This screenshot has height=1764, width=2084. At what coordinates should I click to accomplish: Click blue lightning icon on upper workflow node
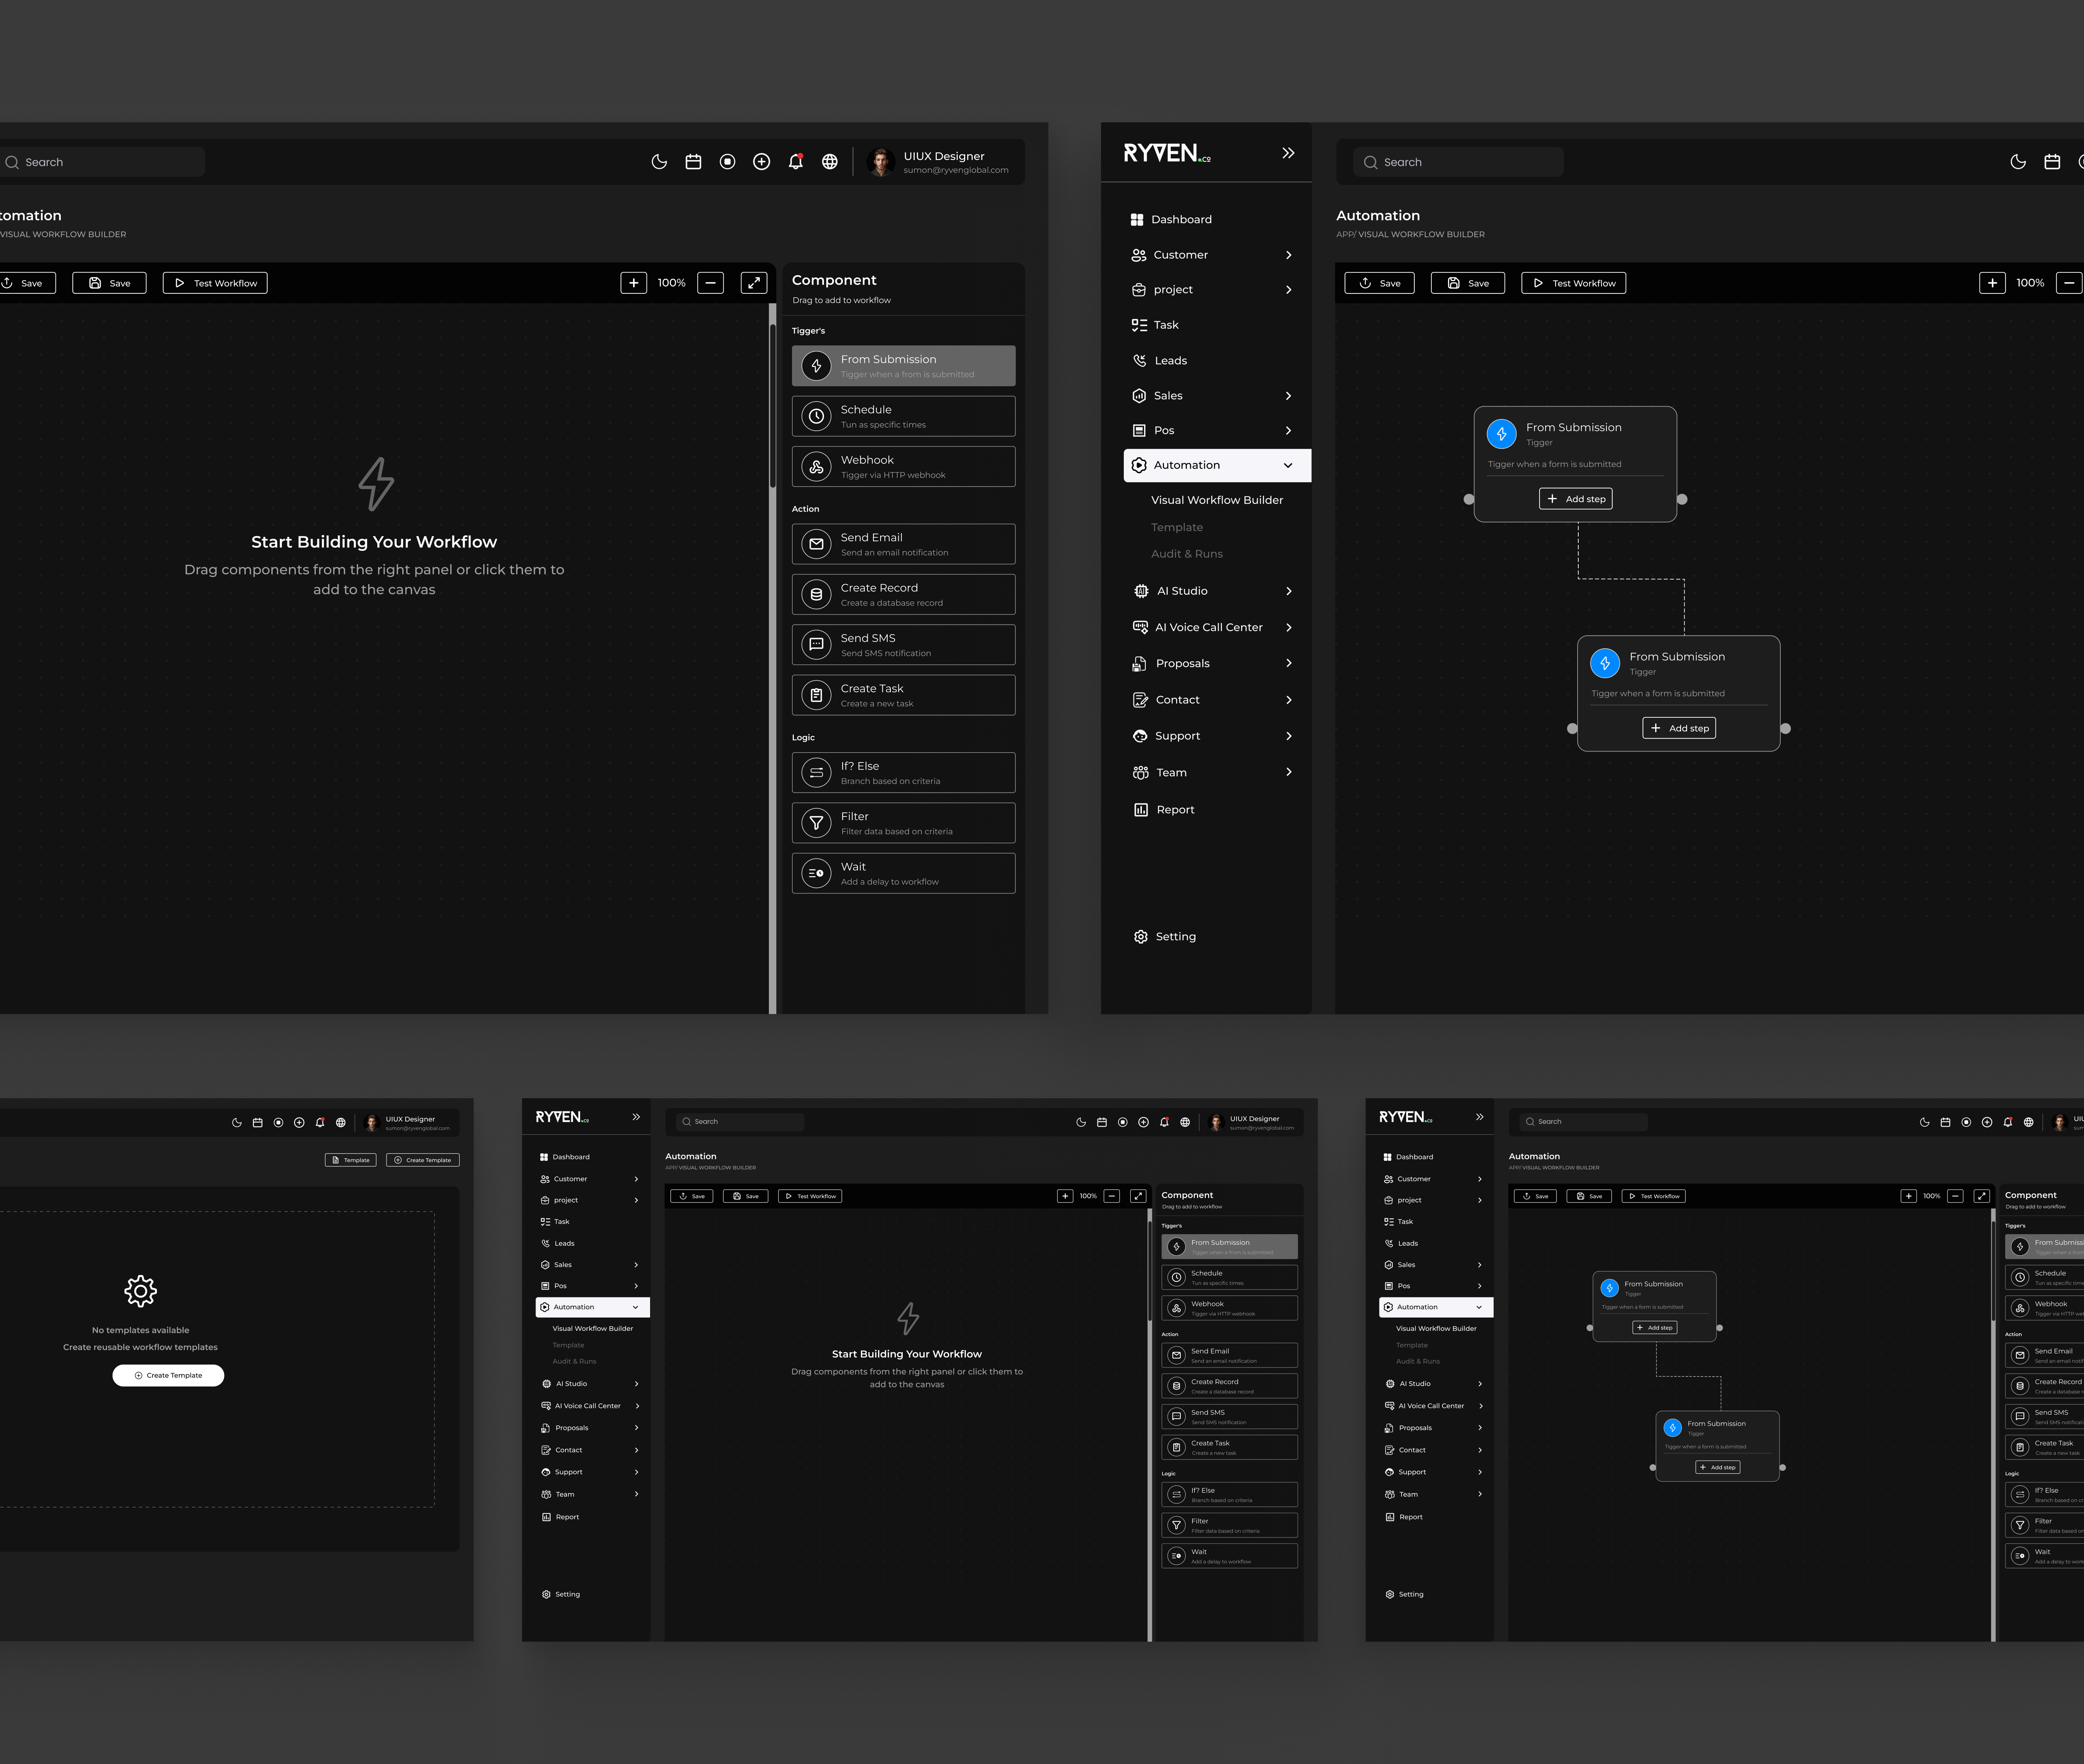click(x=1501, y=434)
